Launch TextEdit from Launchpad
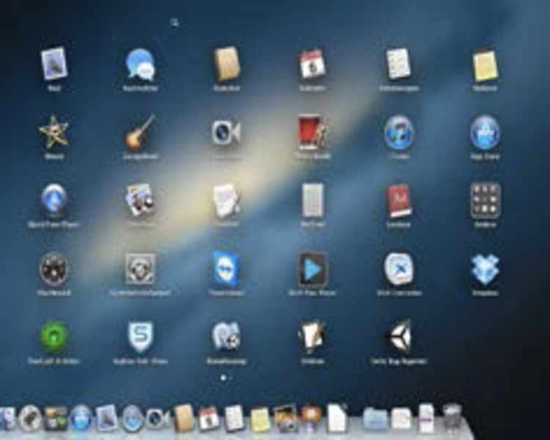 click(x=227, y=200)
